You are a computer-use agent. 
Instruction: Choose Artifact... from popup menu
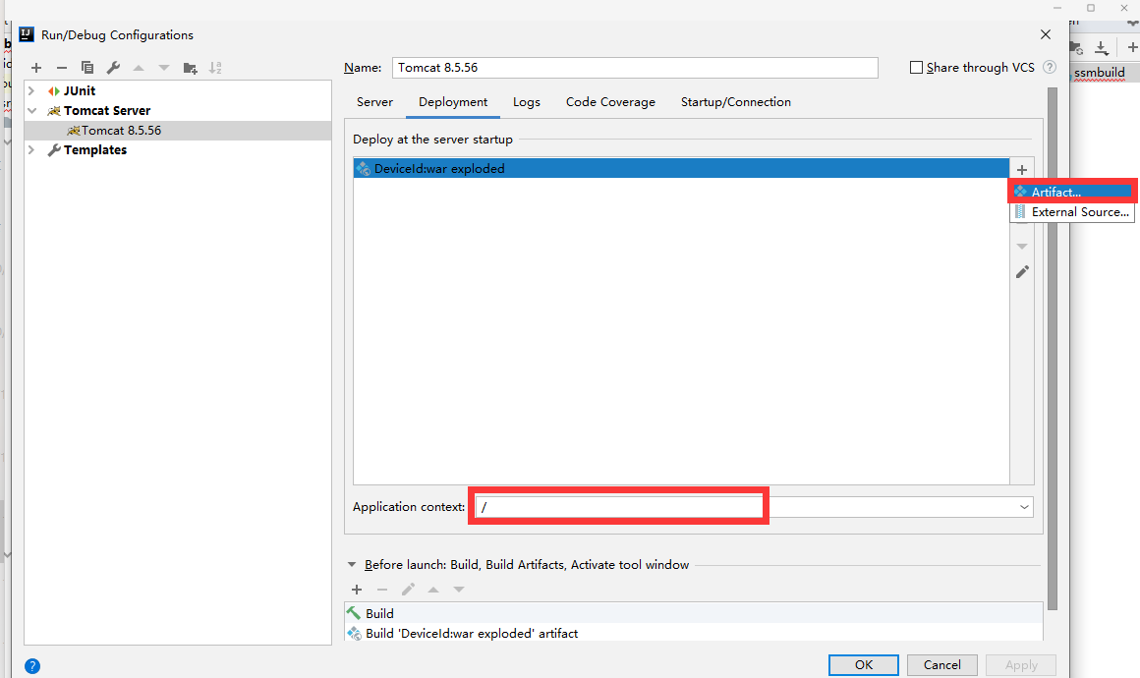(x=1072, y=192)
